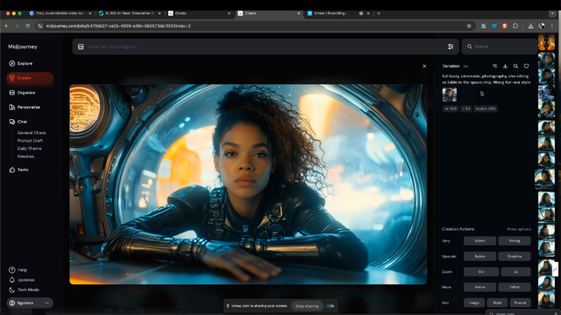Open the bguions account options menu
Screen dimensions: 561x315
pyautogui.click(x=47, y=302)
